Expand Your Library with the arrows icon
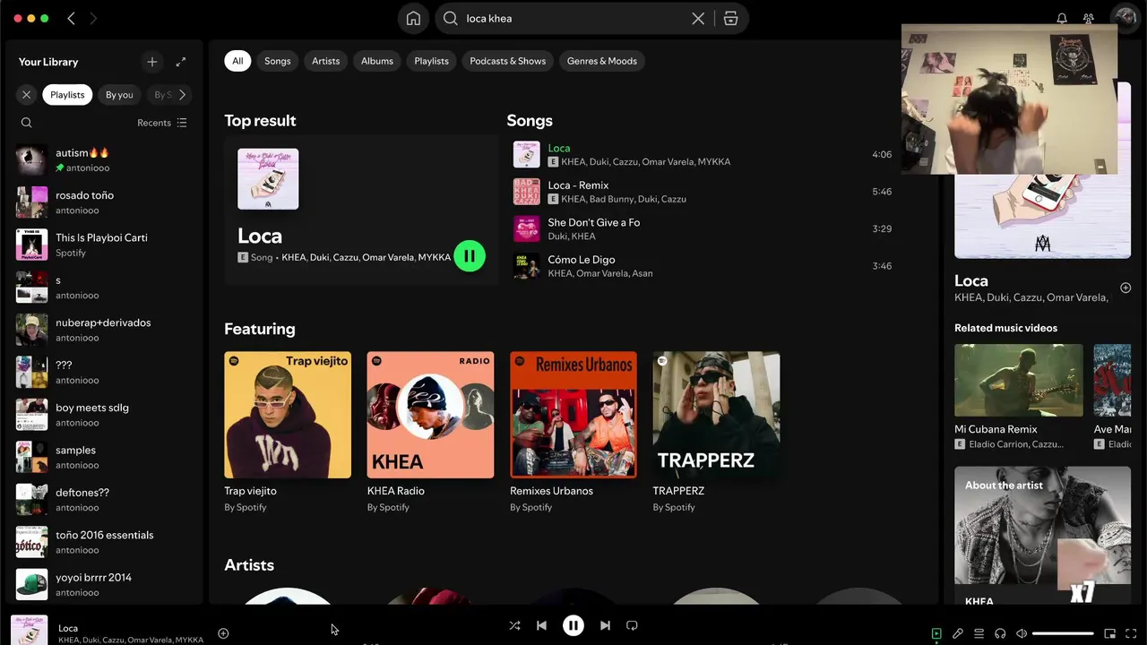 tap(181, 62)
